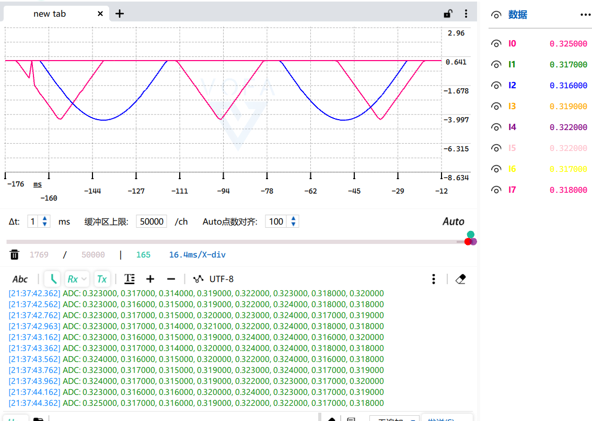Decrease font size with minus icon
This screenshot has width=592, height=421.
click(x=171, y=279)
